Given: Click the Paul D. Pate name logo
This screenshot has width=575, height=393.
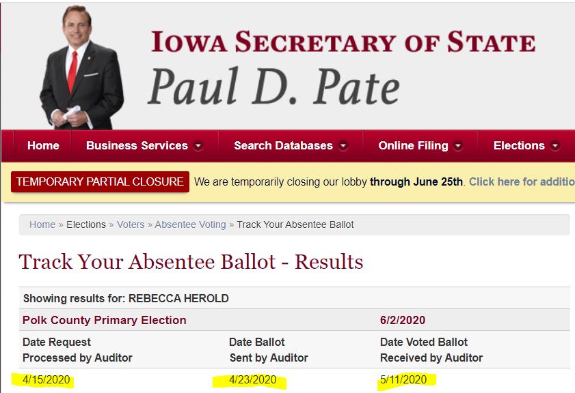Looking at the screenshot, I should tap(273, 87).
